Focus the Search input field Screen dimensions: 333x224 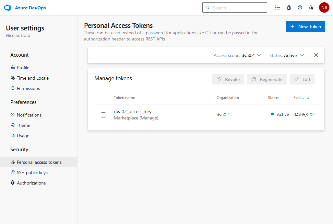tap(235, 8)
